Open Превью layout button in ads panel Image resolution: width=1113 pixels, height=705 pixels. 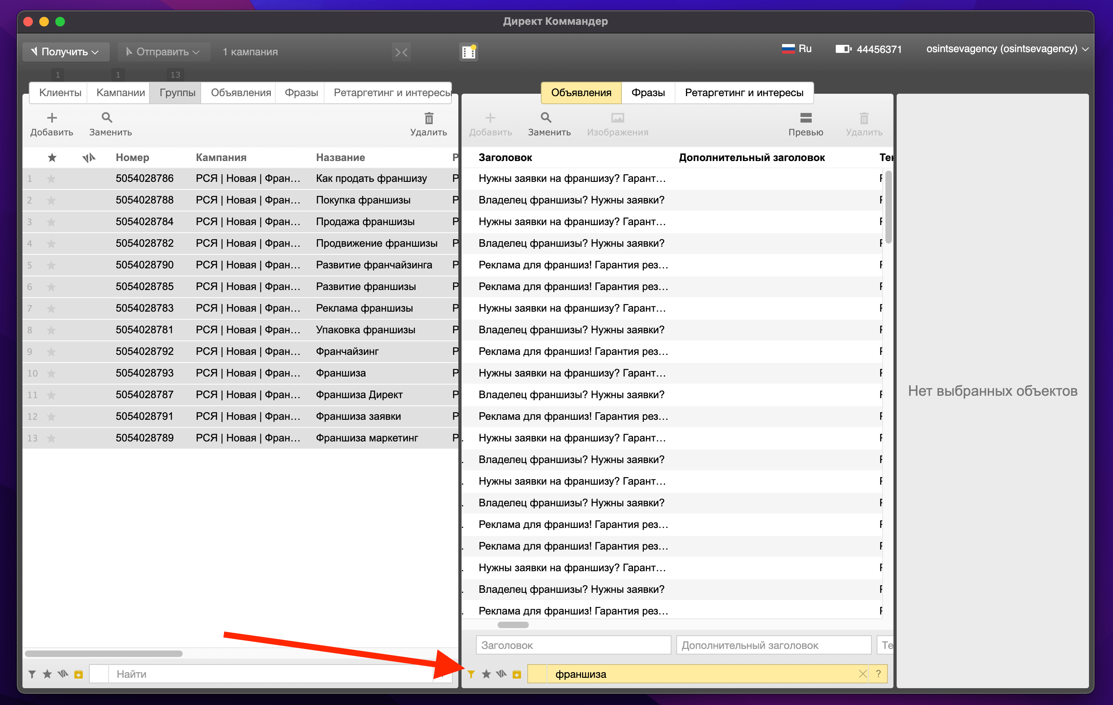tap(806, 124)
